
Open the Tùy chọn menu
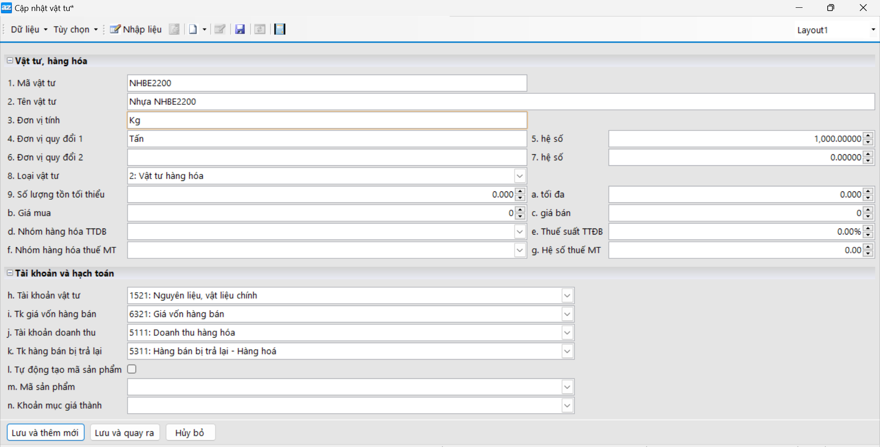[x=75, y=29]
